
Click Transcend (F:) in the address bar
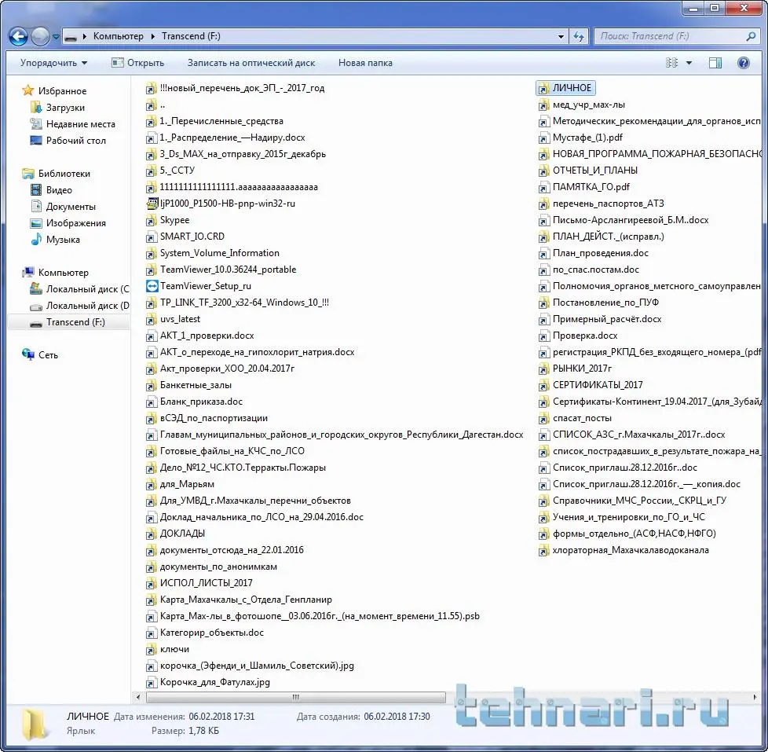point(191,36)
